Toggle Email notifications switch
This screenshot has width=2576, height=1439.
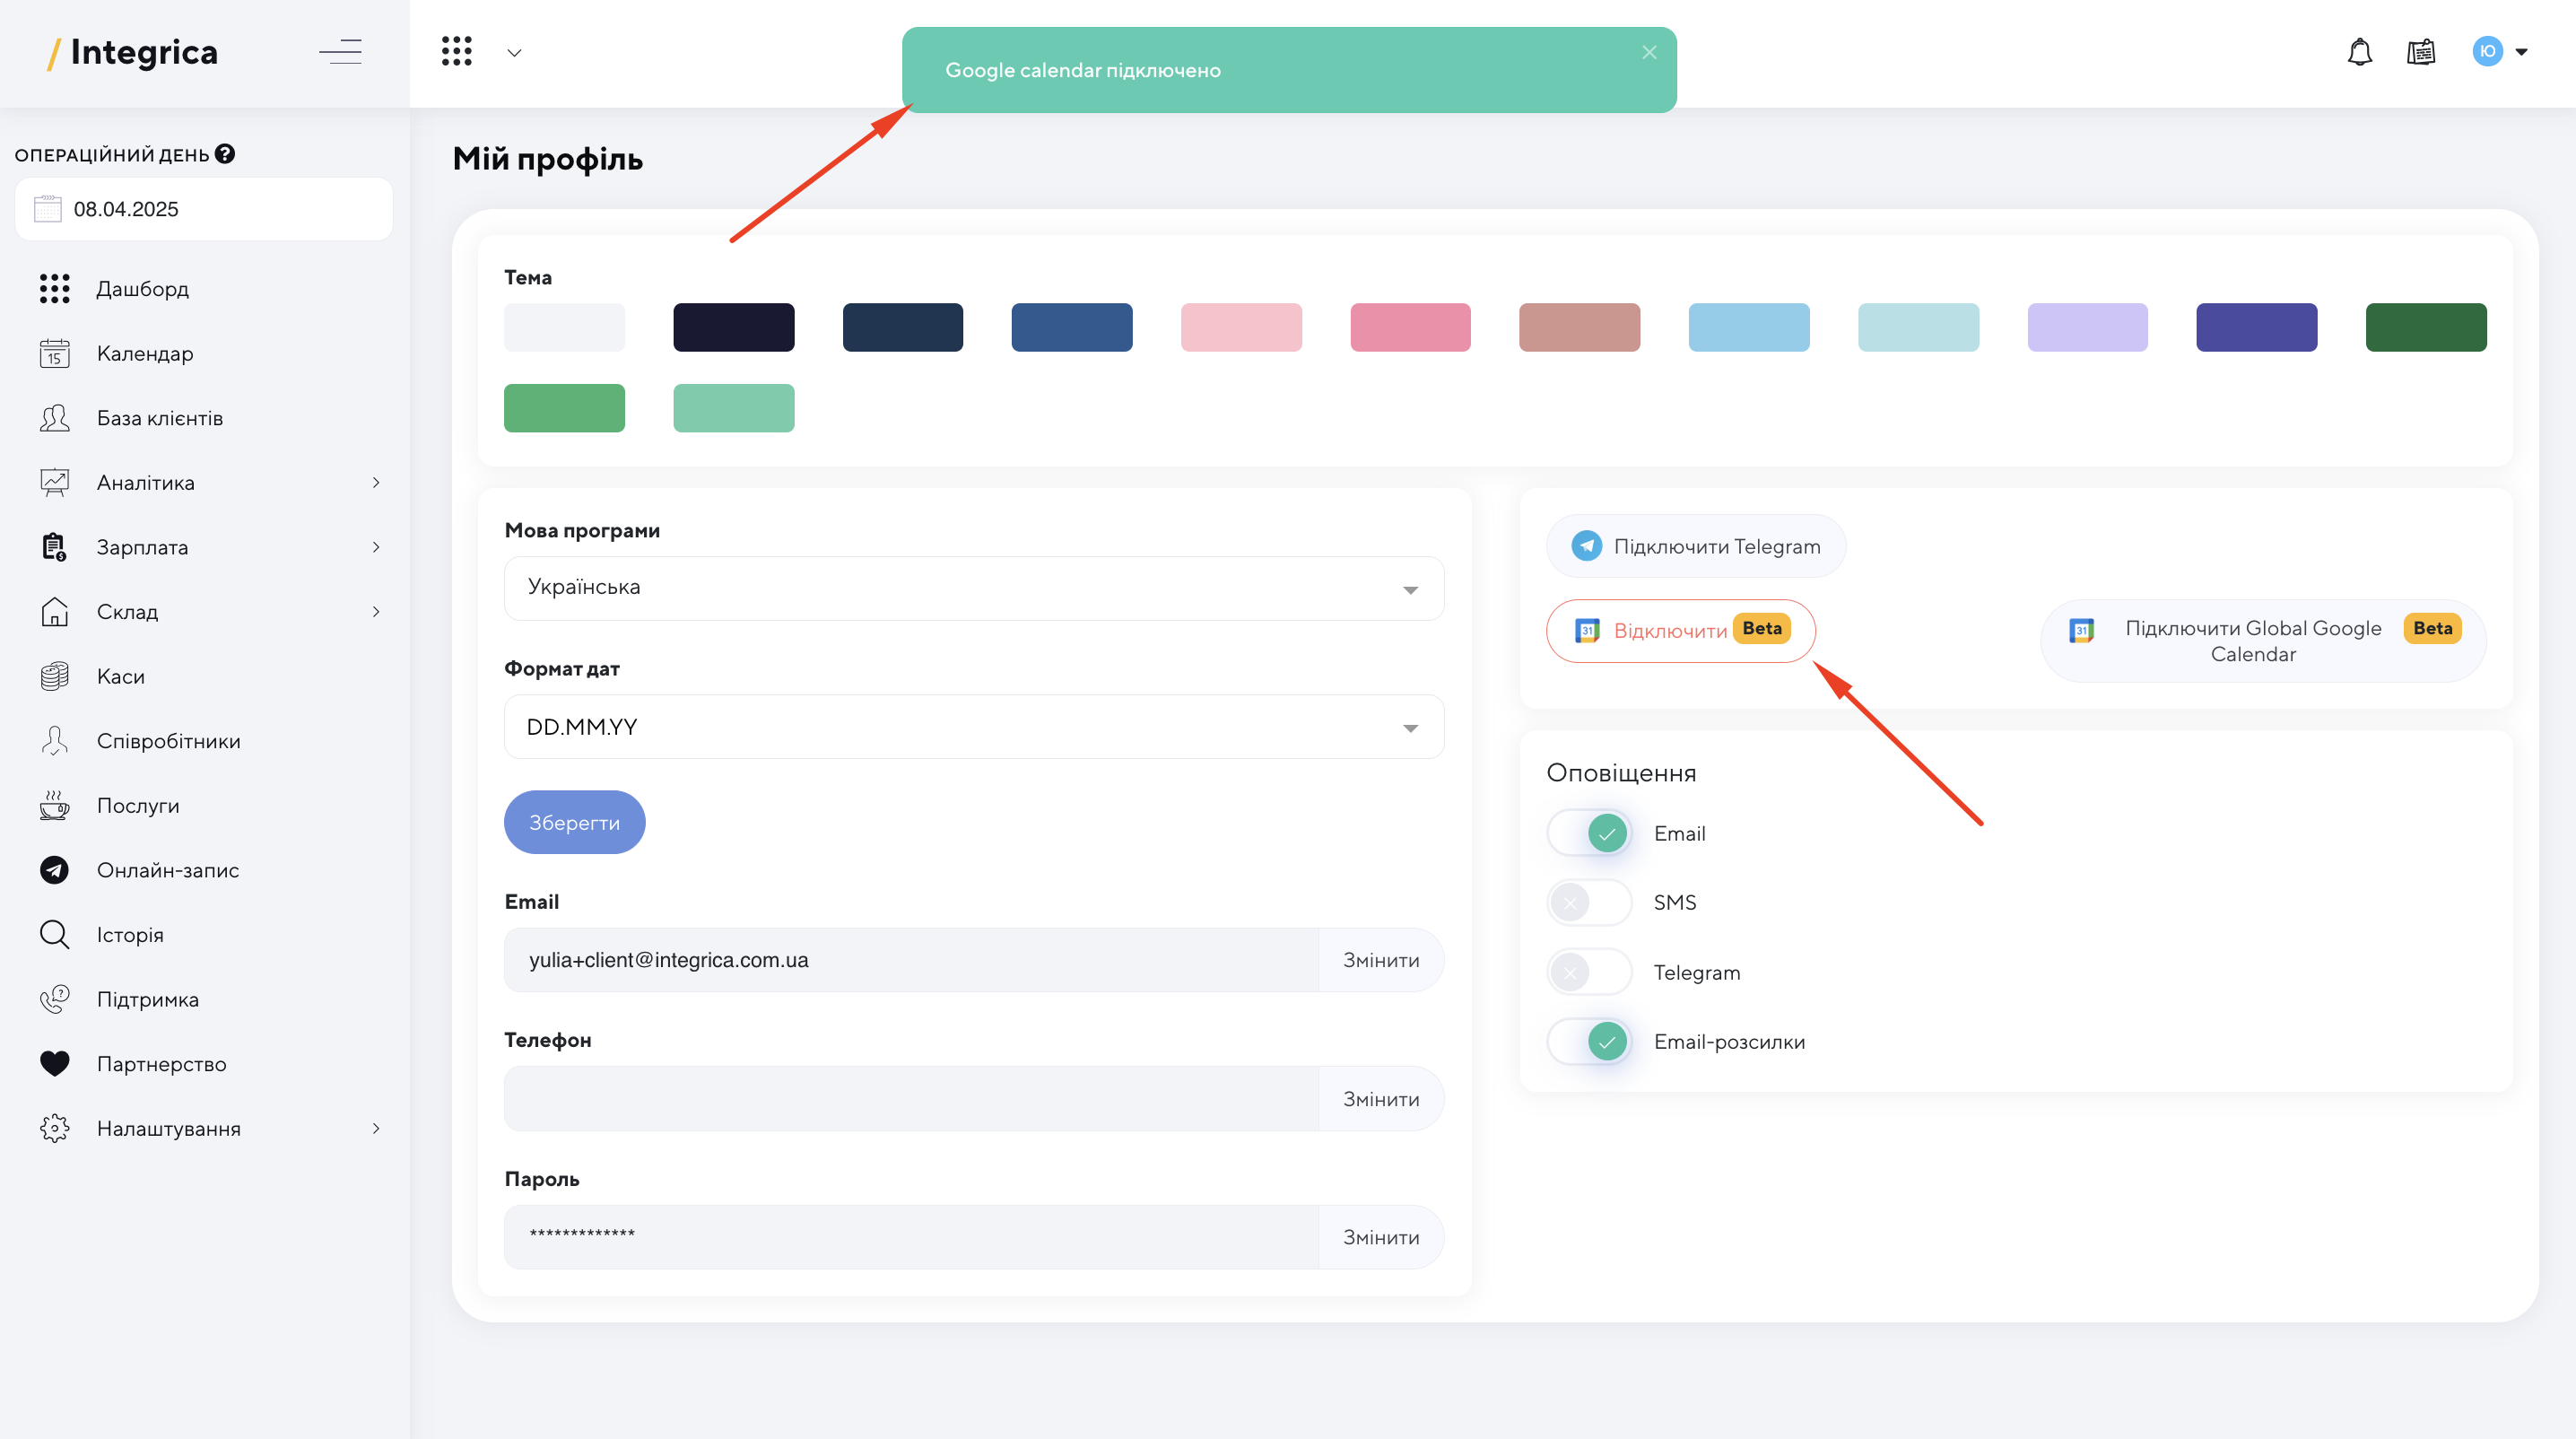pos(1589,833)
